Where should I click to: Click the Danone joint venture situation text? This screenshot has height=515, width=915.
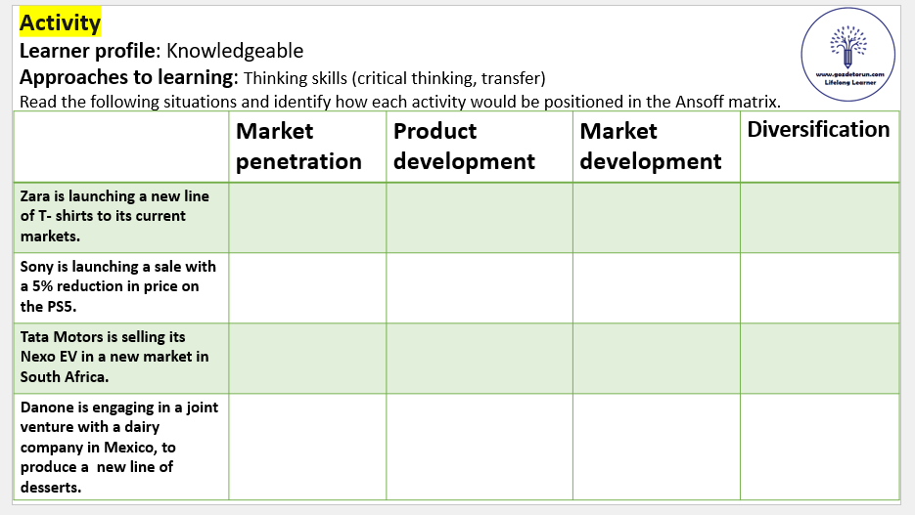click(x=118, y=447)
